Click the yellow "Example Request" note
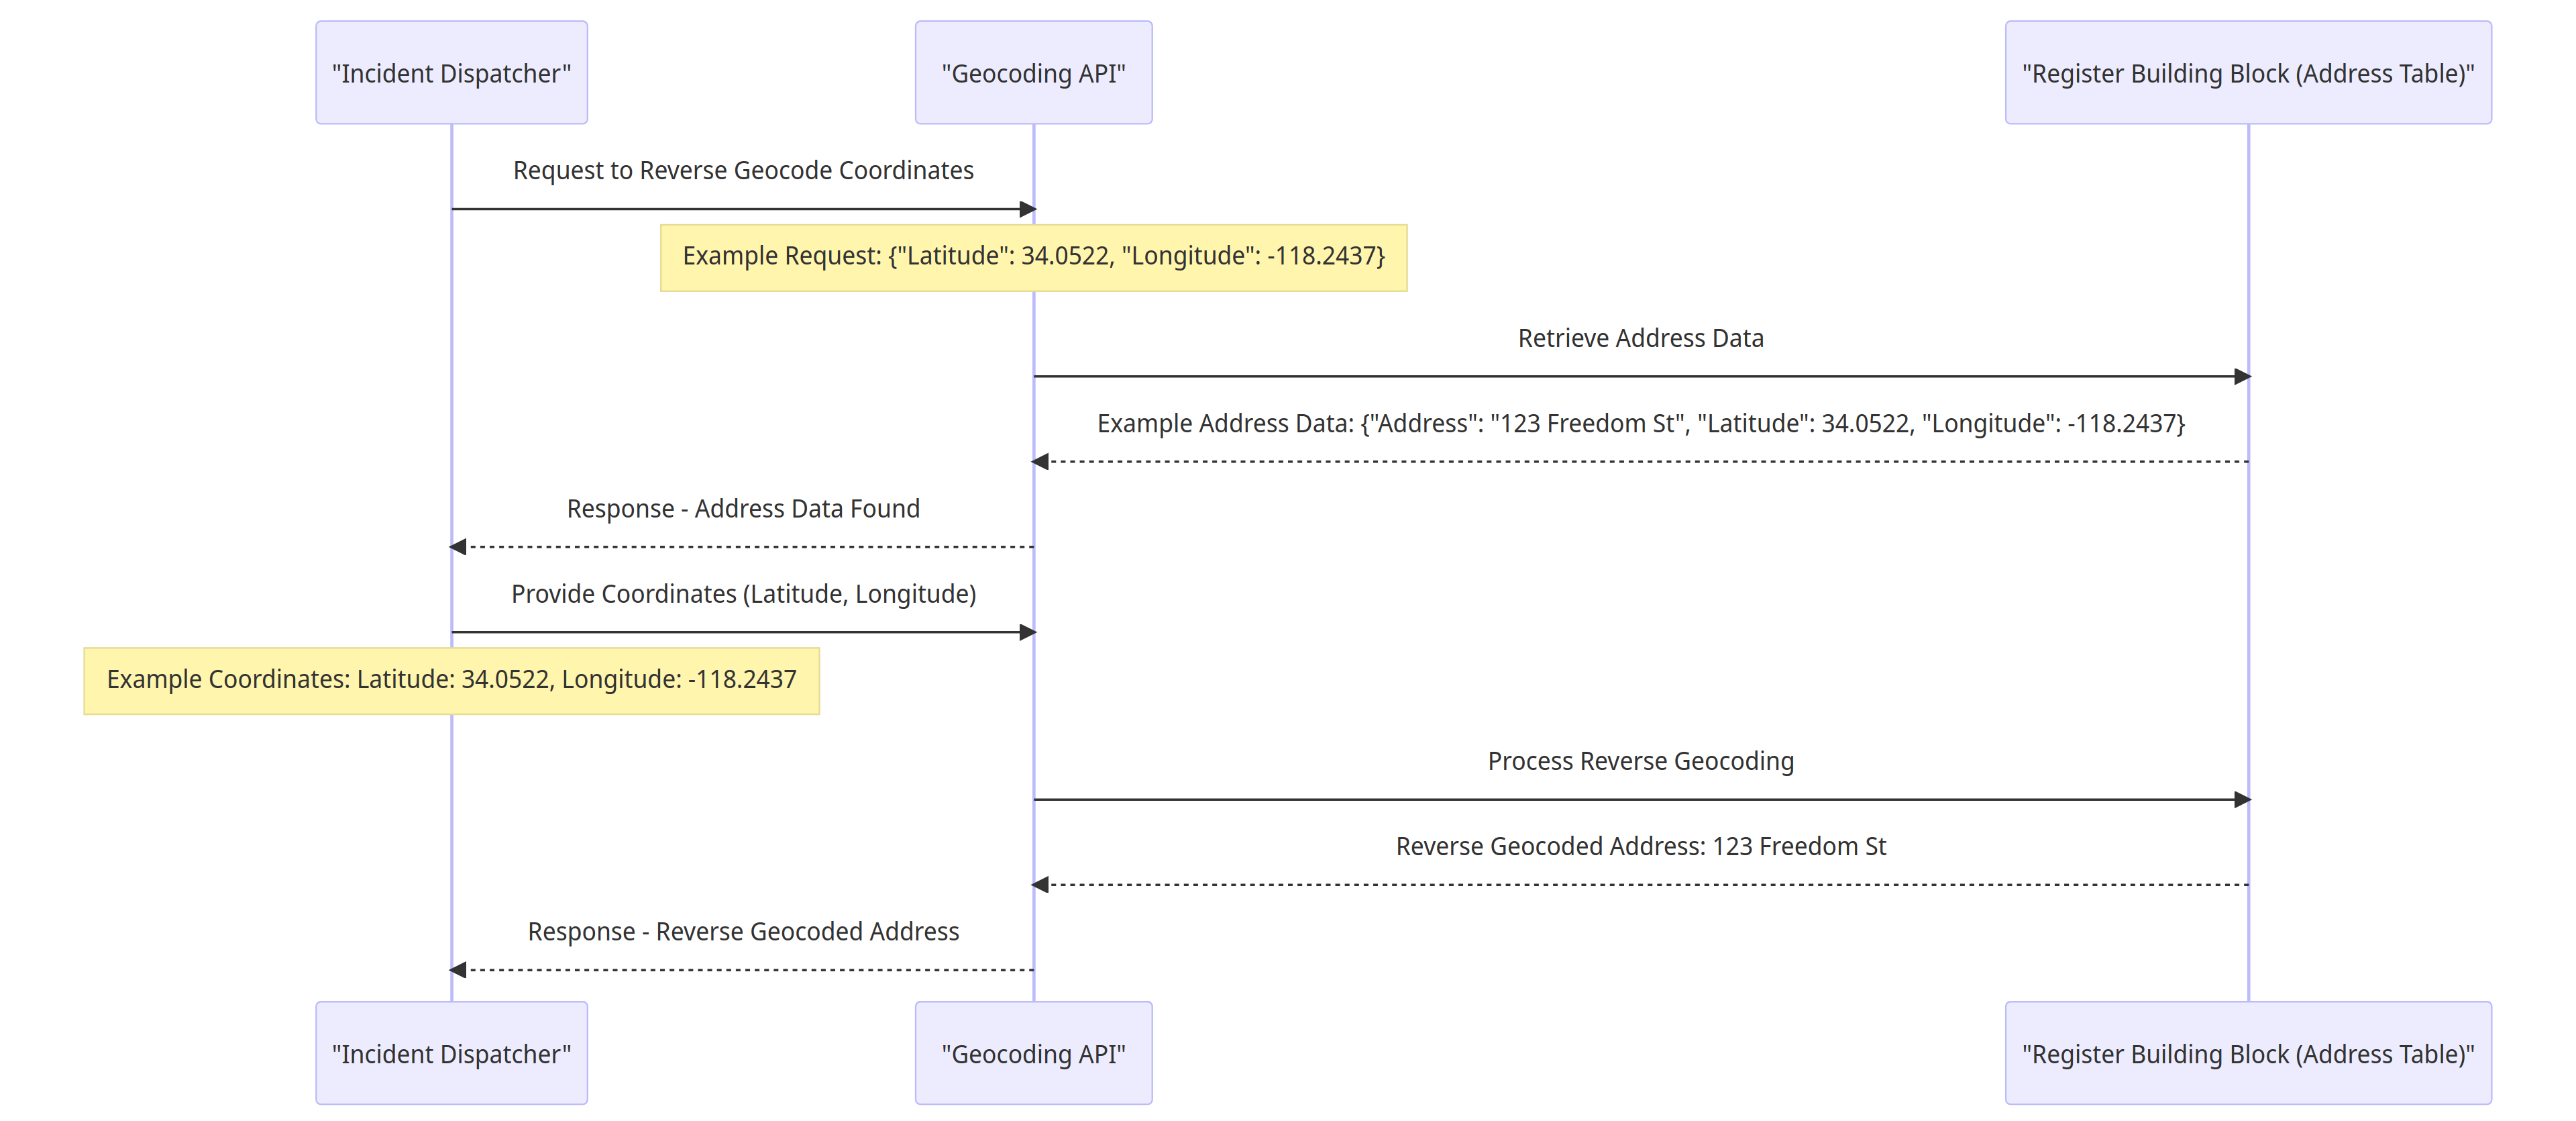 point(1033,257)
